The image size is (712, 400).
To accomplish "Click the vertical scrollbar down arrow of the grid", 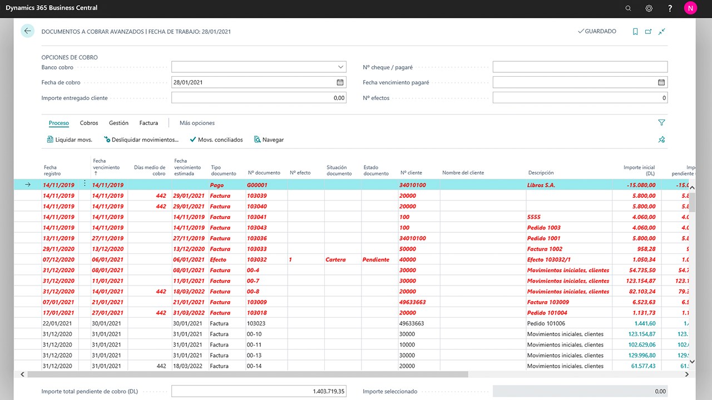I will point(692,362).
